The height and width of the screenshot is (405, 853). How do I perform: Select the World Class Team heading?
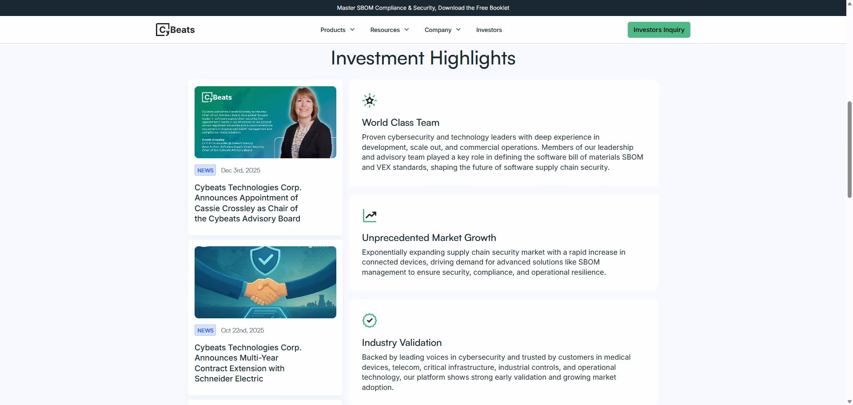[401, 123]
